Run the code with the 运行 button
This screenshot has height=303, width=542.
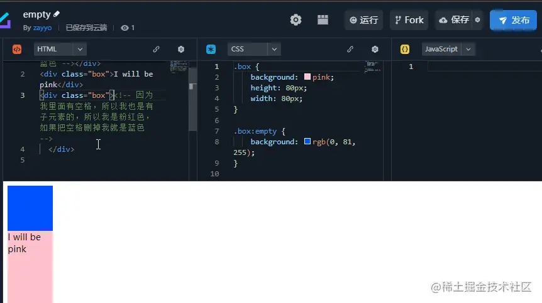363,20
